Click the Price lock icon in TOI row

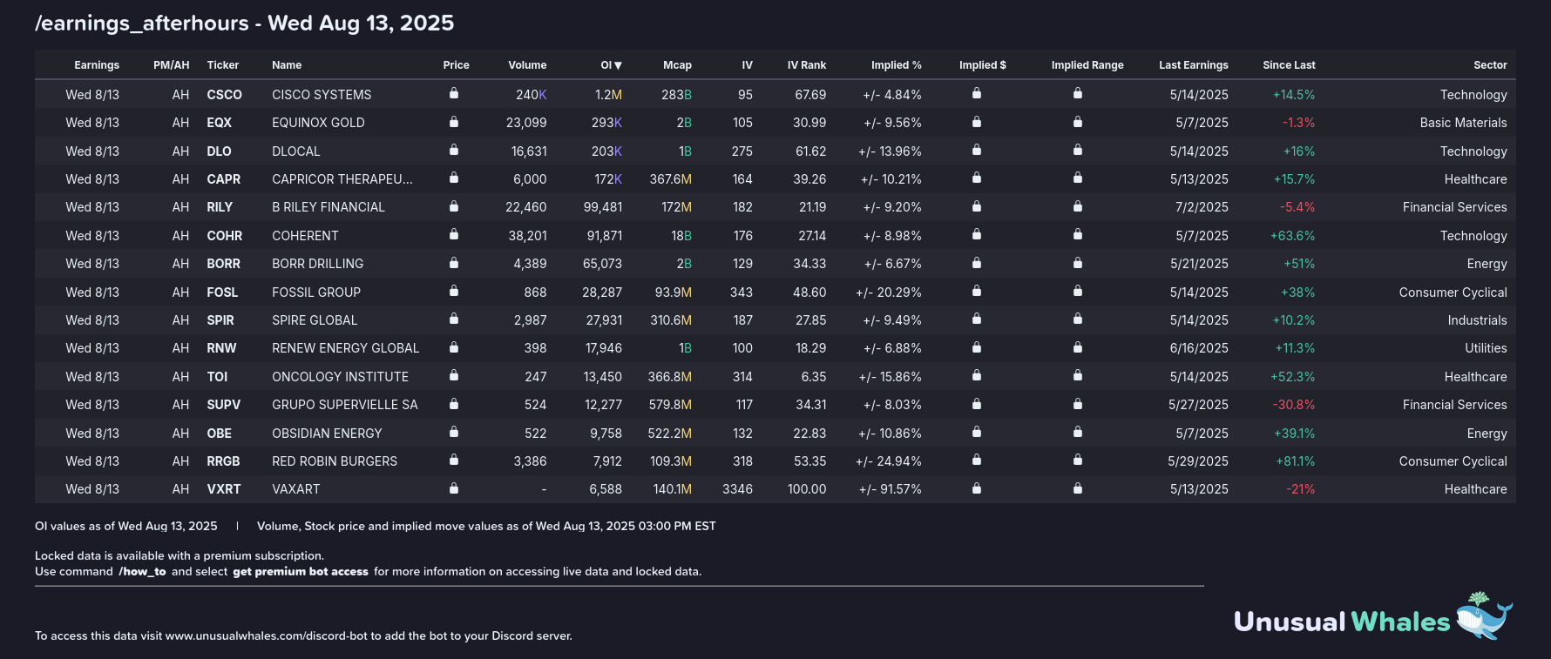click(454, 375)
